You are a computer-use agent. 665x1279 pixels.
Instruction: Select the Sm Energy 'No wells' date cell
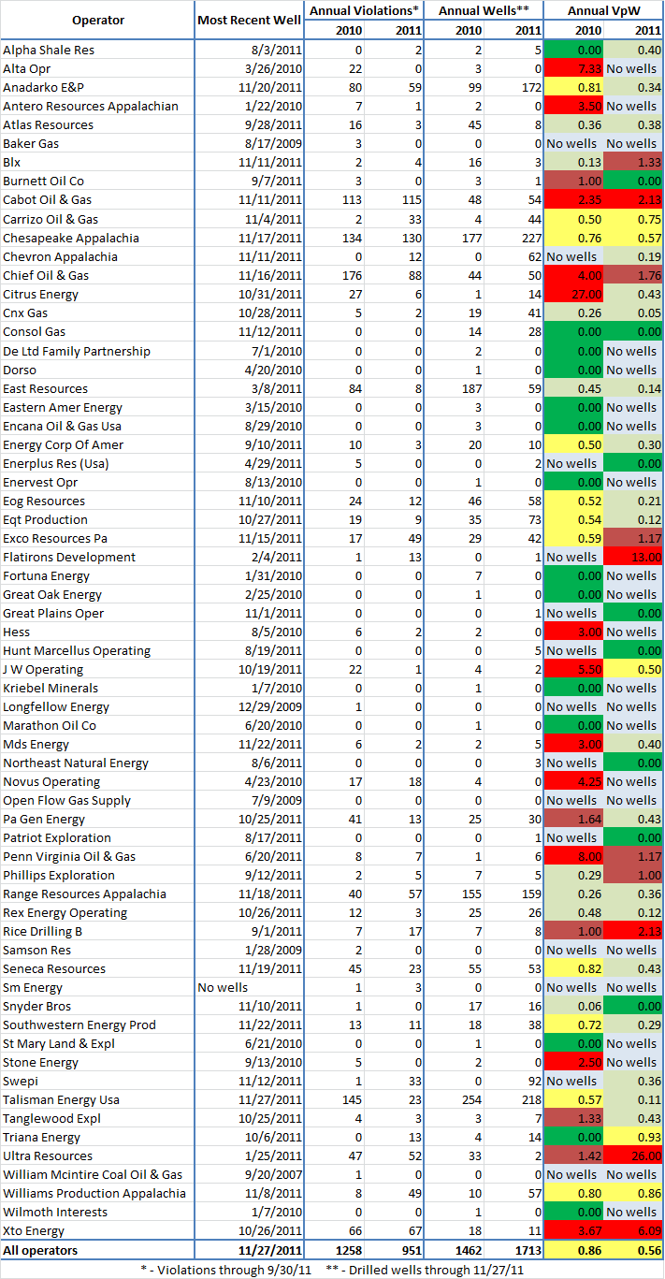coord(249,987)
